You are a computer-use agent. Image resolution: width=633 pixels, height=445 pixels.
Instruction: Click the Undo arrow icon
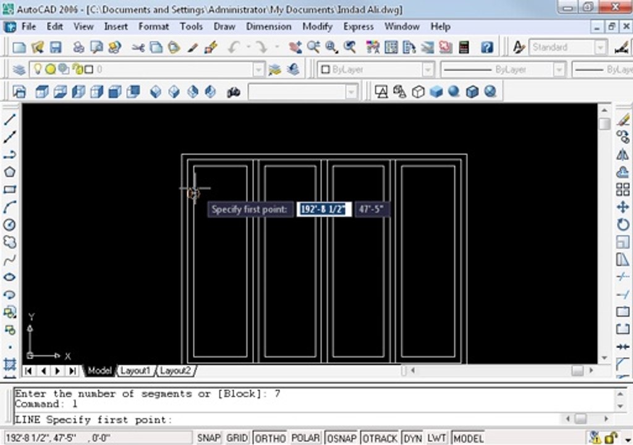coord(234,47)
